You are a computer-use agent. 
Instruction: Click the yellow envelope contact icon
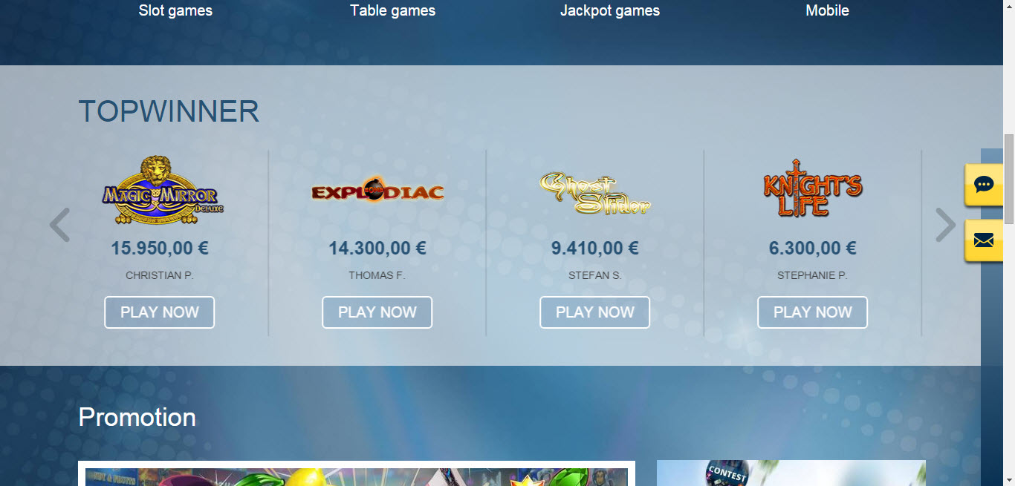pyautogui.click(x=984, y=240)
